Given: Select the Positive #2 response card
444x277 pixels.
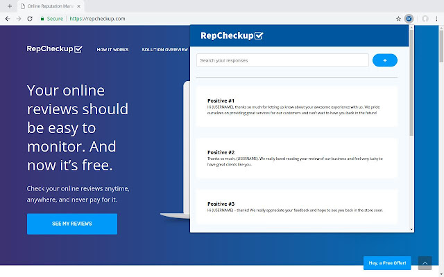Looking at the screenshot, I should click(297, 159).
